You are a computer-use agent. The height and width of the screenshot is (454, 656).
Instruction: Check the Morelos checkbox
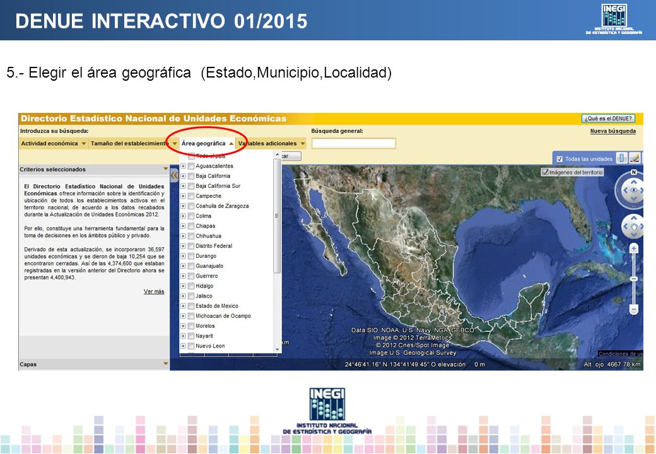[x=191, y=326]
